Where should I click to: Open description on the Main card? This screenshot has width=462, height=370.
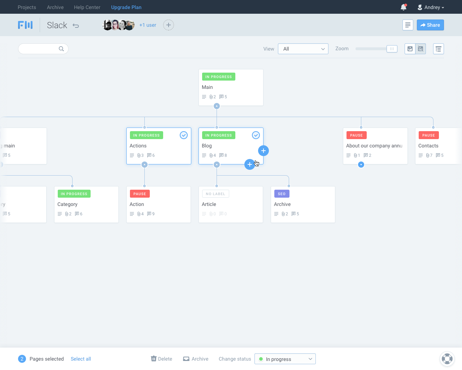tap(204, 97)
